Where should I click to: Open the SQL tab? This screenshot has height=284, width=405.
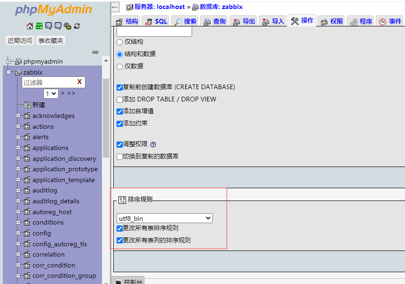tap(155, 21)
